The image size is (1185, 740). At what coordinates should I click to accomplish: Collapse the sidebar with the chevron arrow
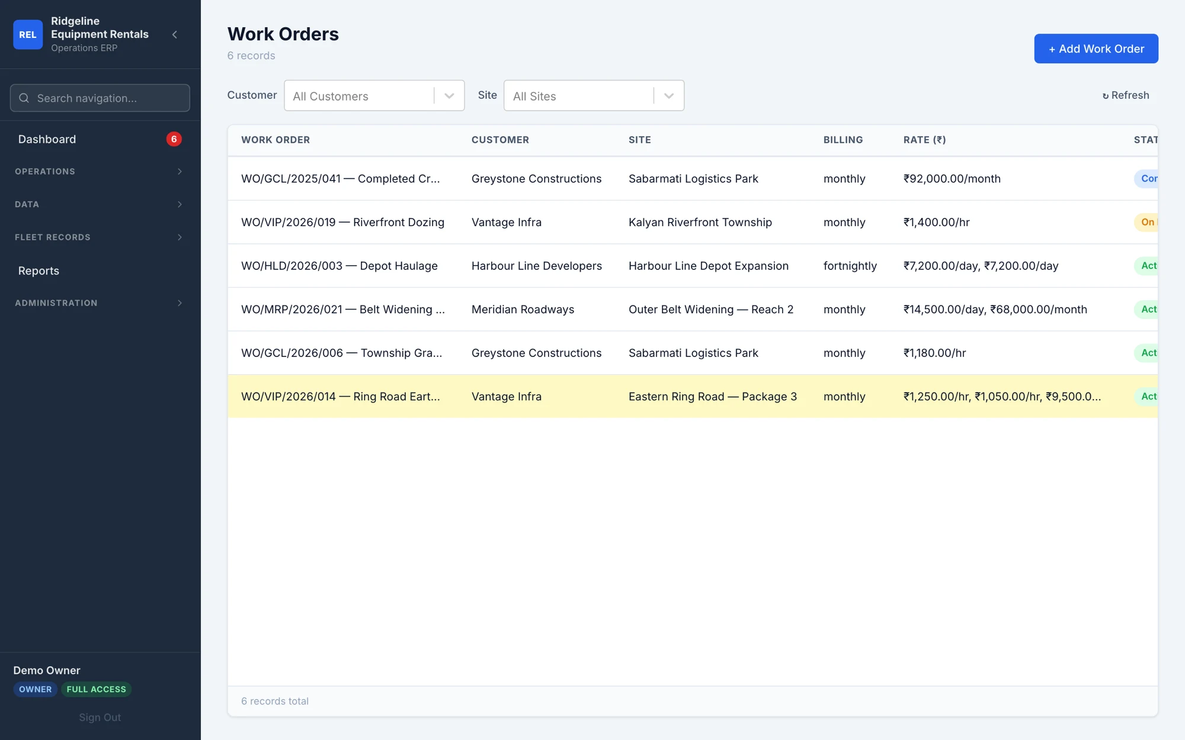pyautogui.click(x=175, y=34)
